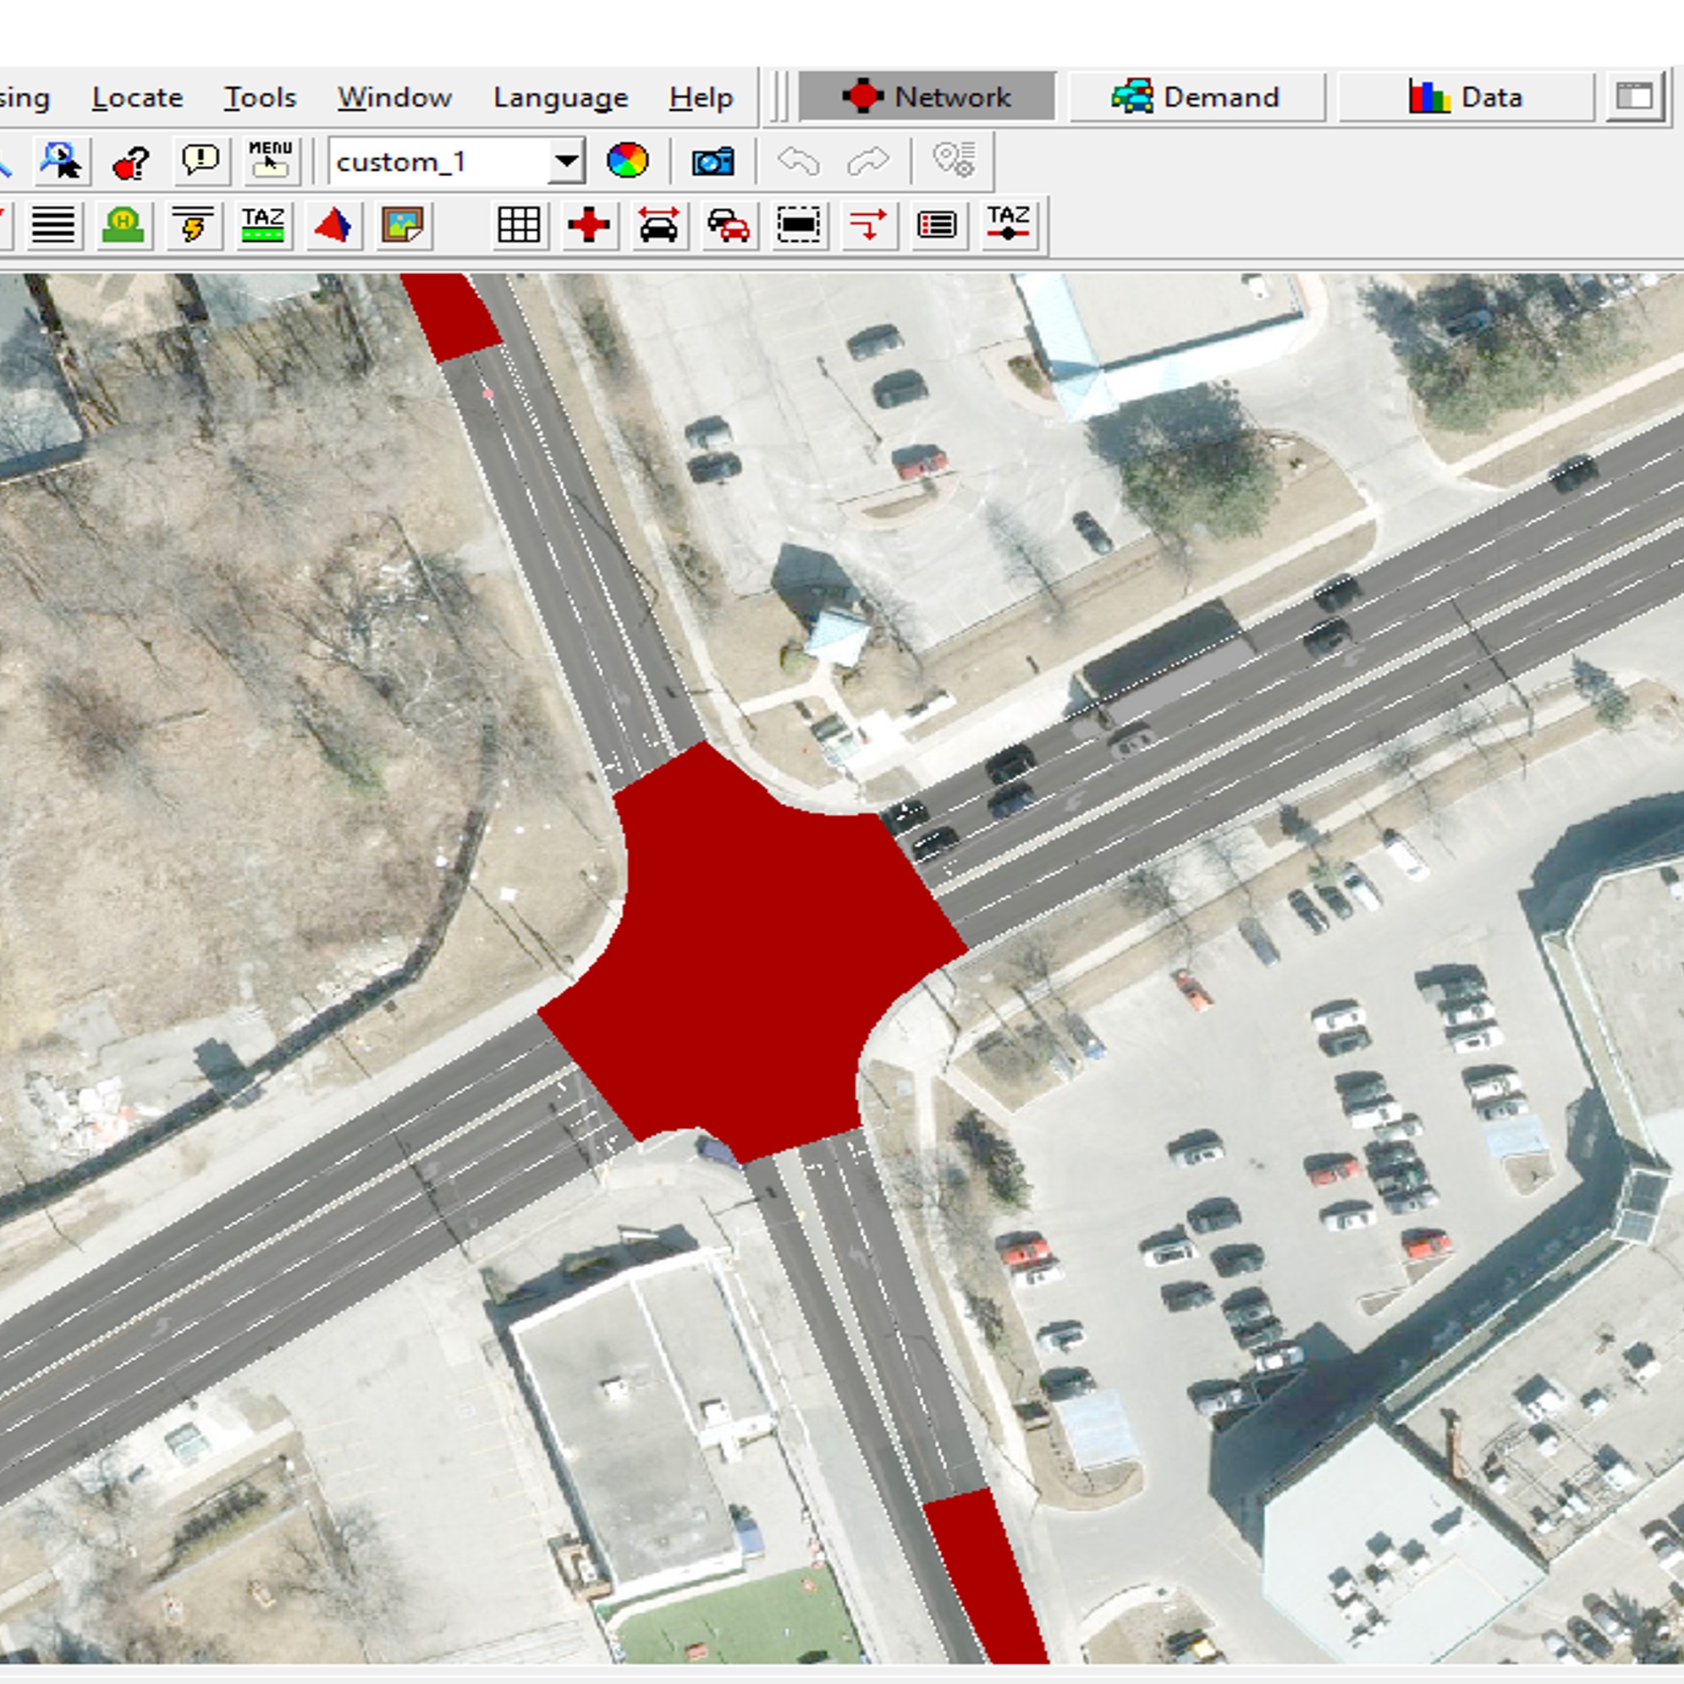Switch to Demand supermode

point(1196,96)
